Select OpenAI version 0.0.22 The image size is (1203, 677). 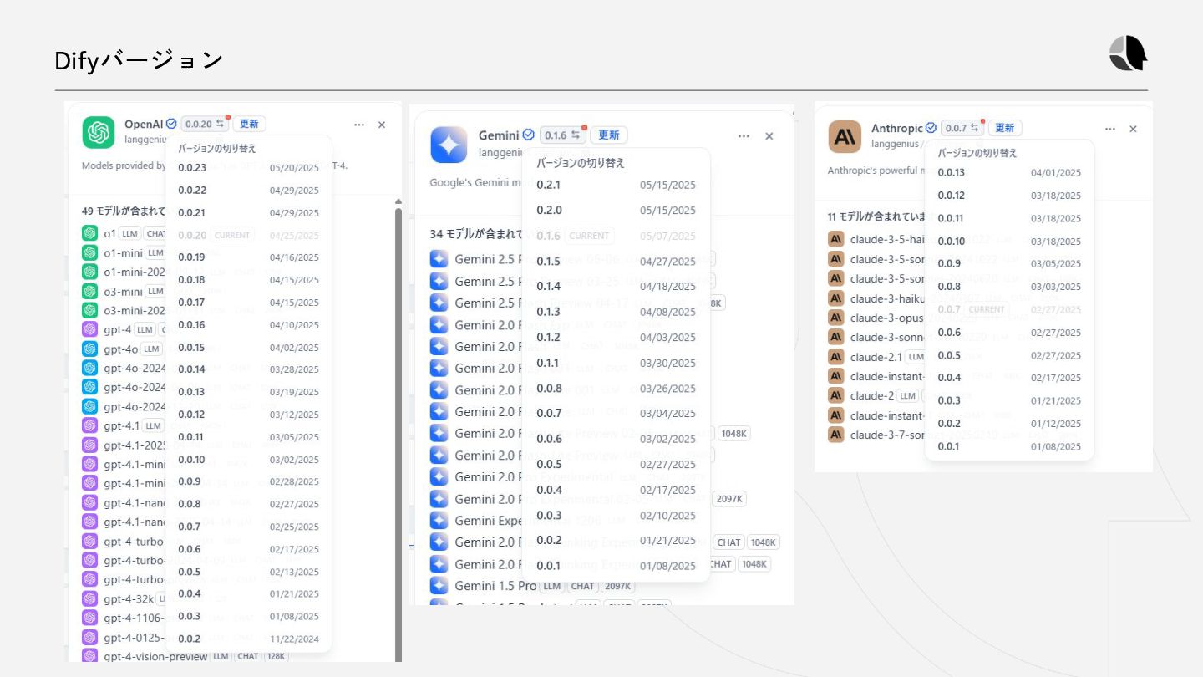248,190
